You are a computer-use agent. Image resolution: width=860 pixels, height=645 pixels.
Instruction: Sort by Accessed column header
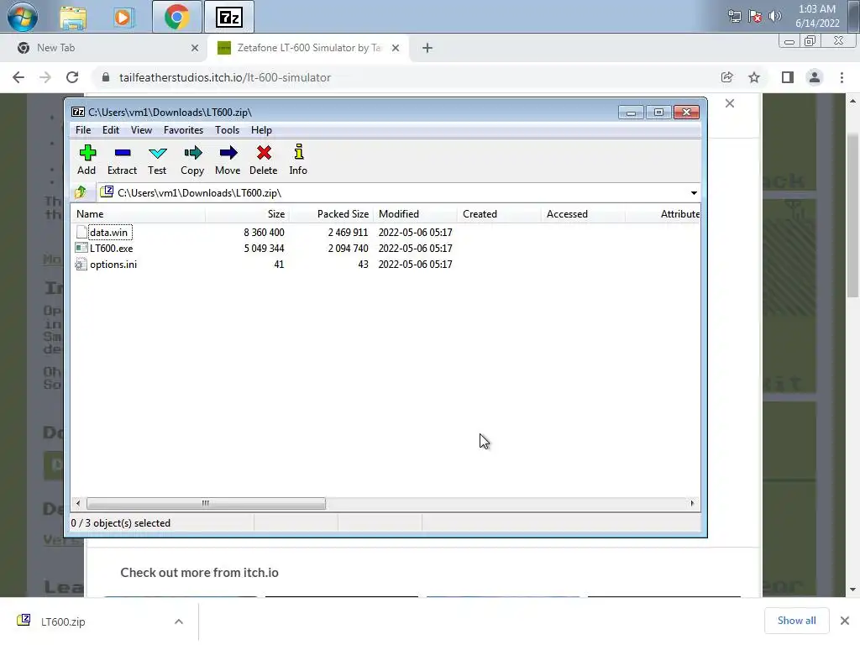click(x=583, y=214)
